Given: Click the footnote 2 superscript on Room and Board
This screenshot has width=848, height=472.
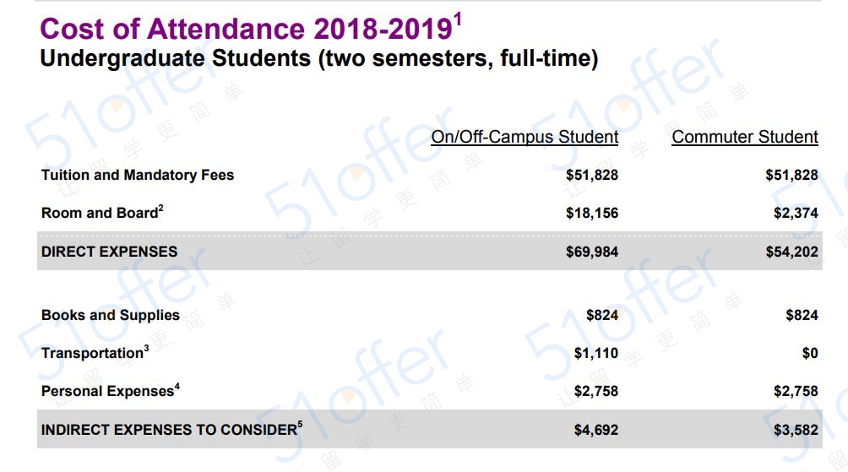Looking at the screenshot, I should pyautogui.click(x=160, y=208).
